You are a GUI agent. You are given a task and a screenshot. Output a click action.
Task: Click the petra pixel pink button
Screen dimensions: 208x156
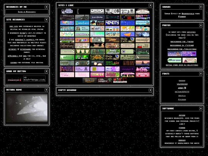point(67,75)
